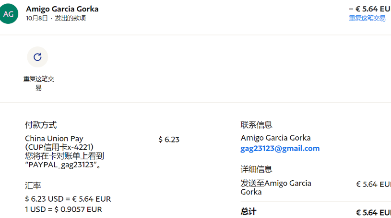Click the 汇率 exchange rate heading

[33, 185]
